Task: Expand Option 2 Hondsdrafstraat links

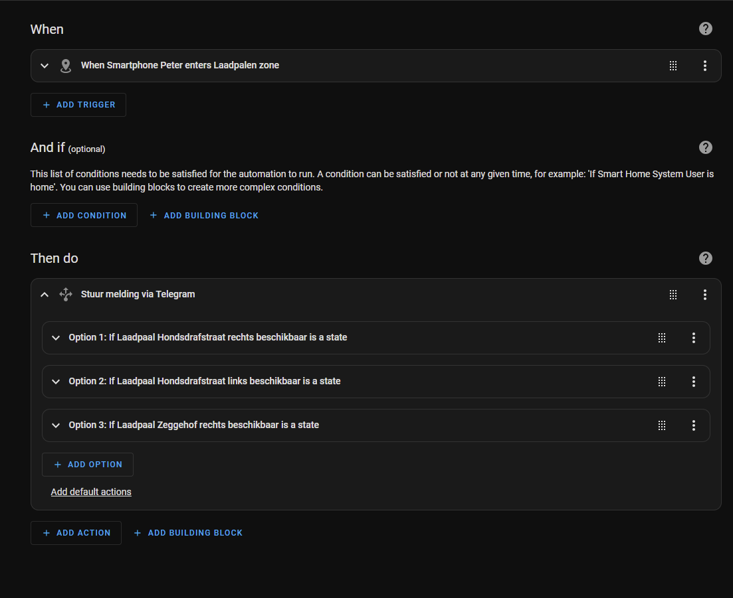Action: 56,382
